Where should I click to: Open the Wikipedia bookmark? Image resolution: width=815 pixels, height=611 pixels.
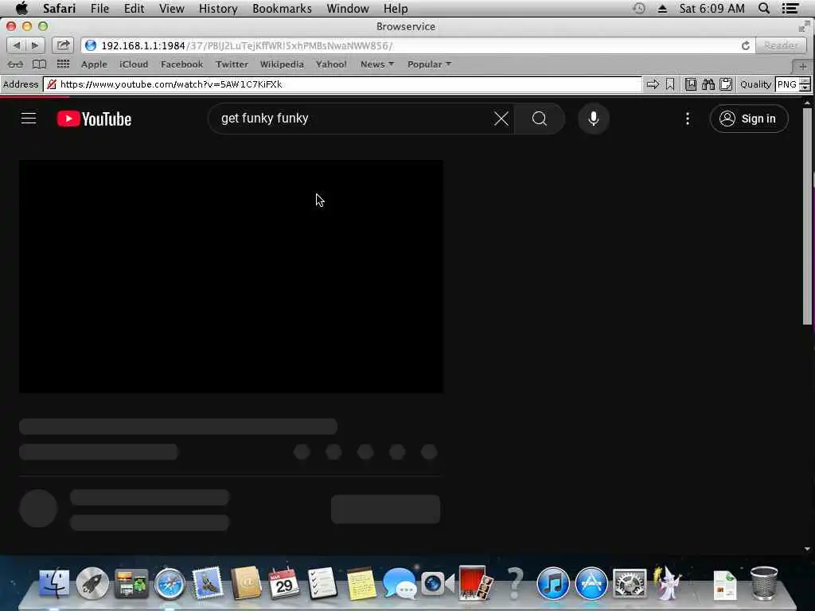tap(282, 64)
